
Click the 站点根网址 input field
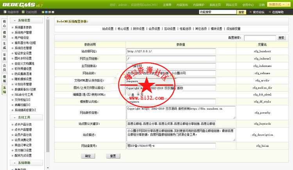pyautogui.click(x=171, y=51)
